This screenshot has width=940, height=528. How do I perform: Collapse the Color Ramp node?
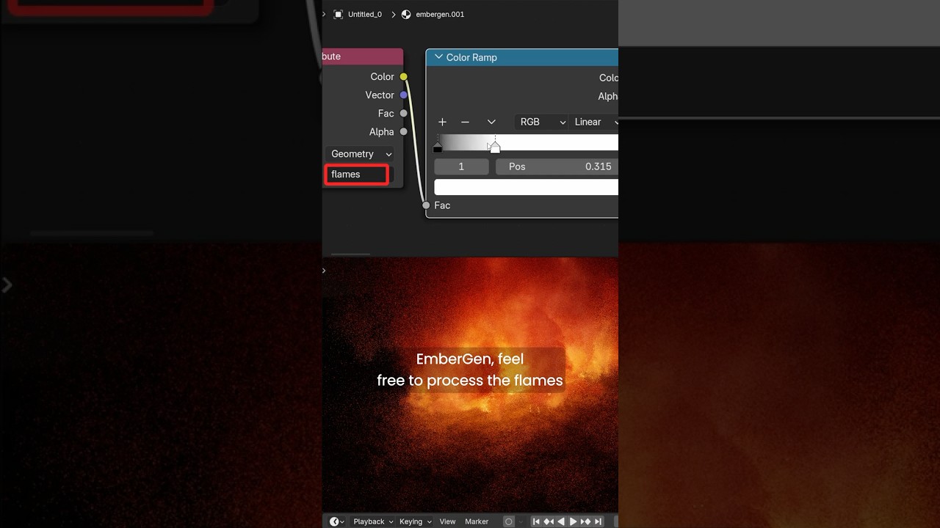(x=438, y=57)
